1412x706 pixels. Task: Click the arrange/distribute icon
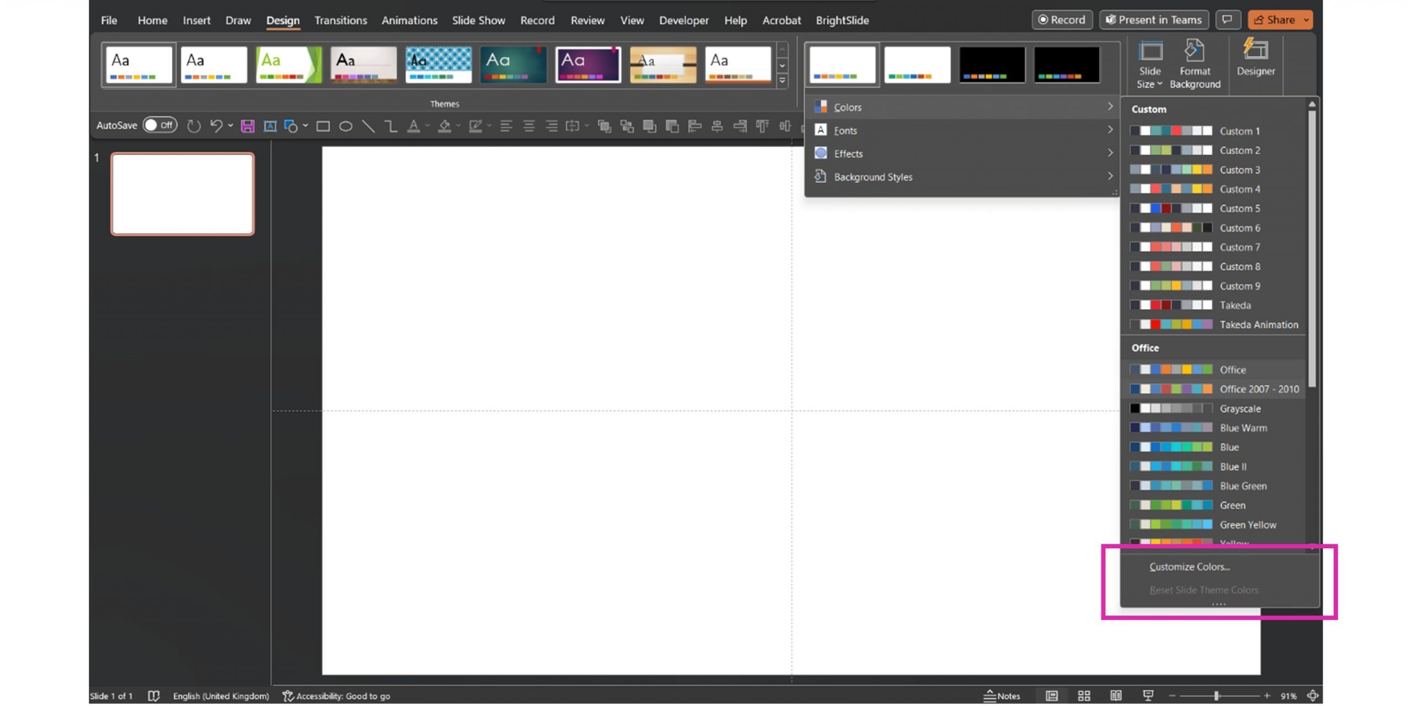point(783,125)
